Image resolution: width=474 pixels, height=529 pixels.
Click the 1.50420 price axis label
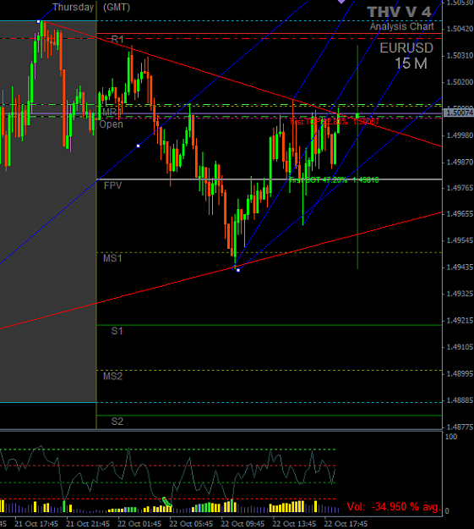point(460,29)
